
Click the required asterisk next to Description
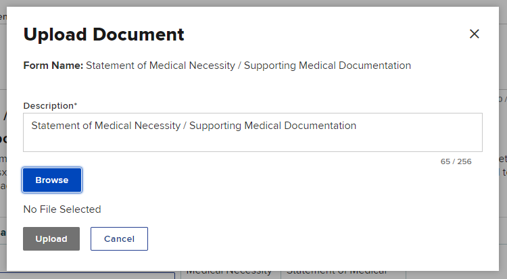pyautogui.click(x=76, y=105)
